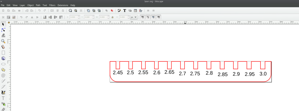This screenshot has height=111, width=299.
Task: Select the Measure ruler tool
Action: click(x=3, y=47)
